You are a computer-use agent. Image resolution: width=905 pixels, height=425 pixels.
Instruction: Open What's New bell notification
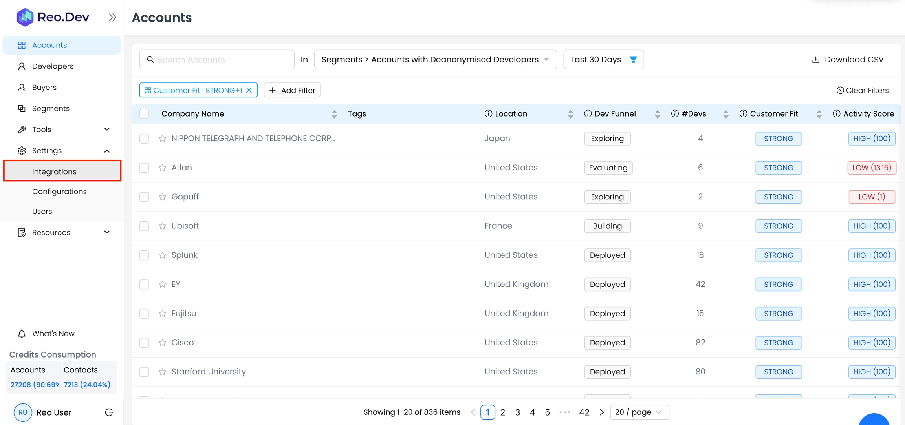point(22,334)
